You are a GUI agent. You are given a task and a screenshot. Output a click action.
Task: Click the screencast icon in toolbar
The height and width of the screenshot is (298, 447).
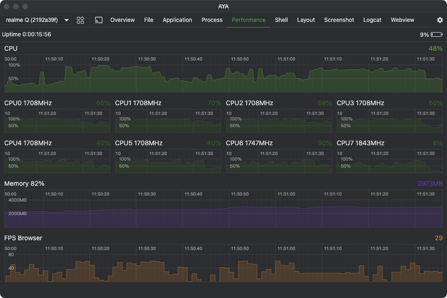coord(99,20)
